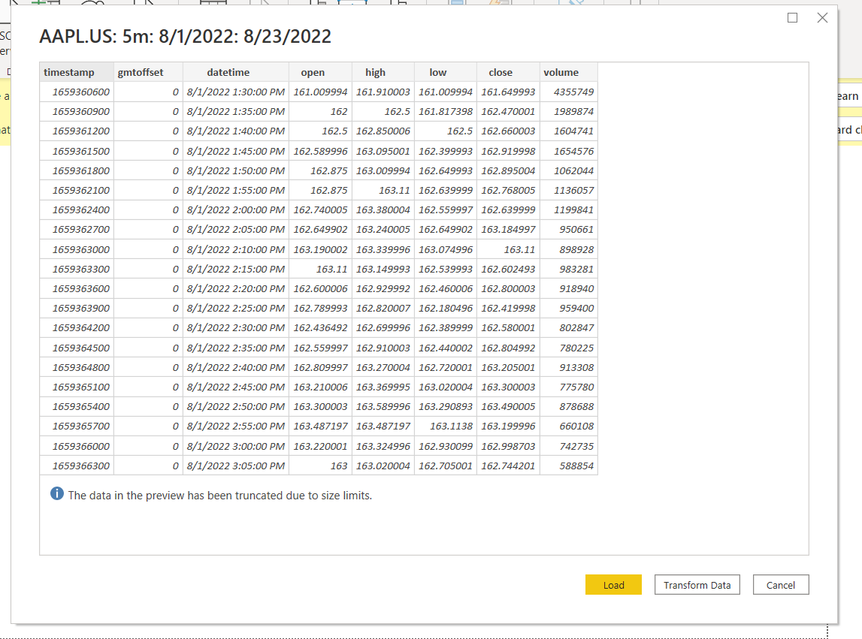This screenshot has height=639, width=862.
Task: Click high value 163.589996
Action: tap(383, 406)
